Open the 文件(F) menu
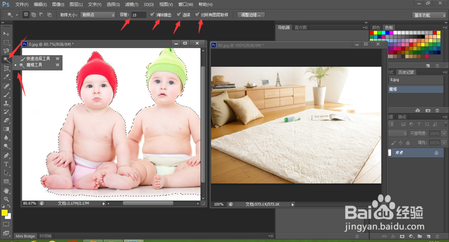 [22, 4]
